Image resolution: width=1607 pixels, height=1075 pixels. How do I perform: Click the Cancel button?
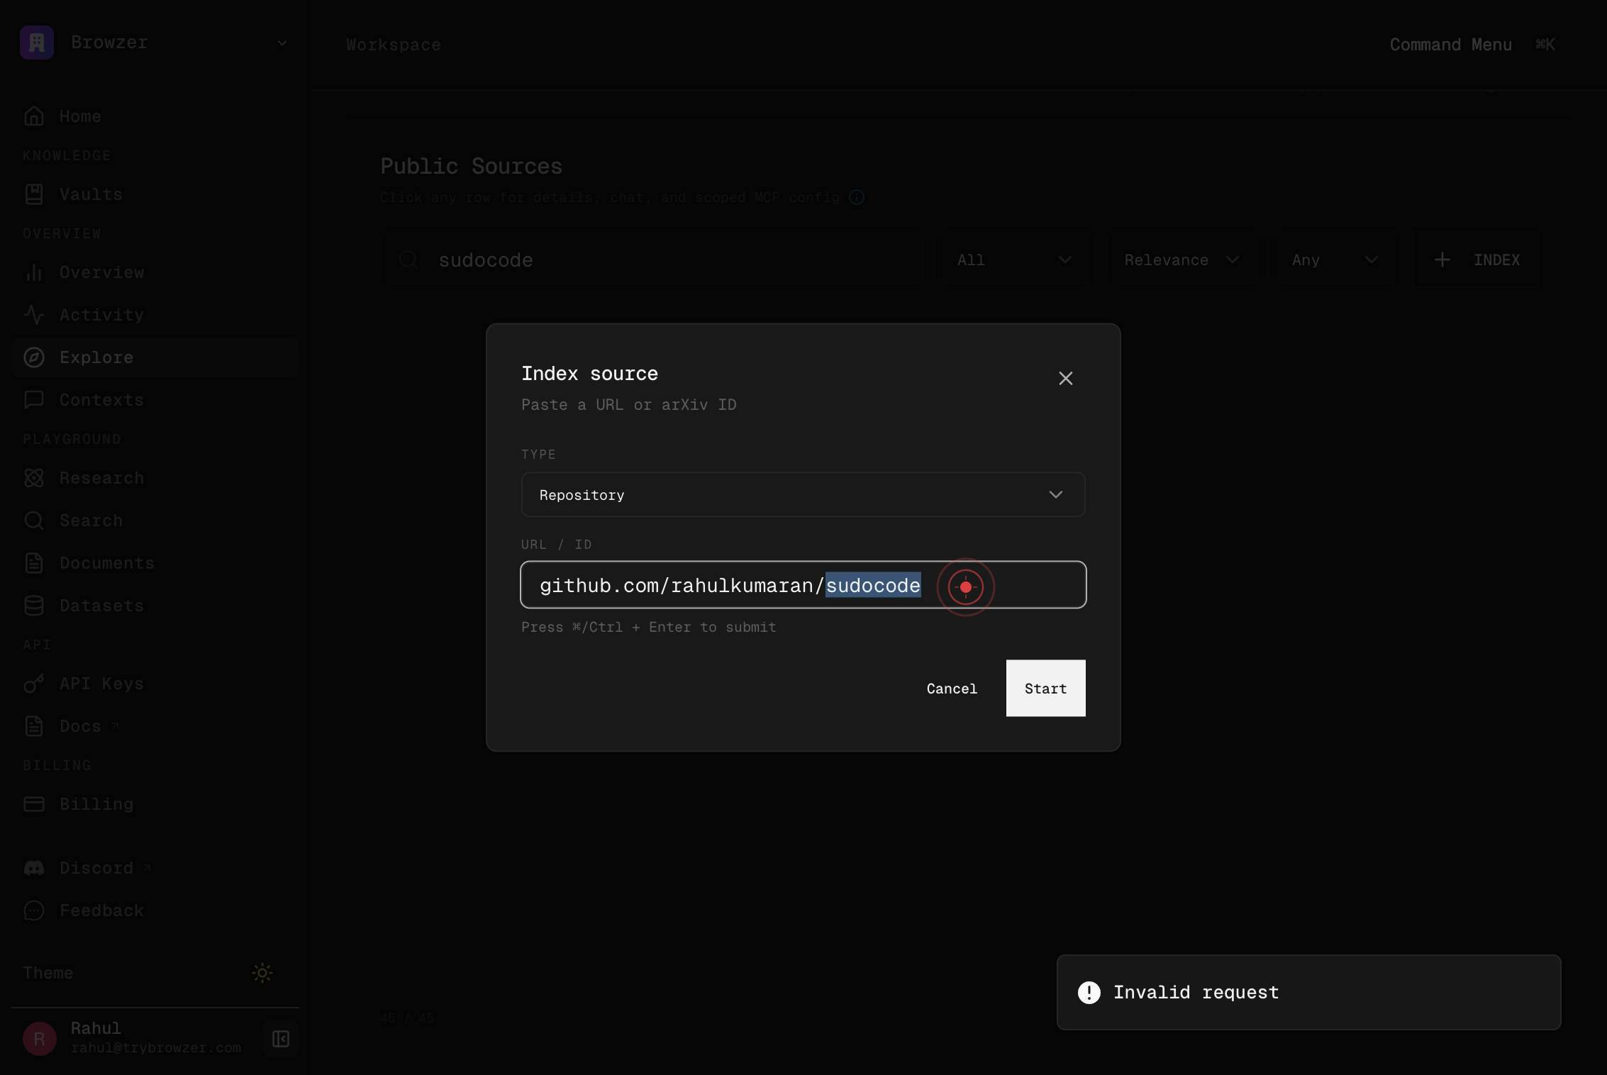(952, 689)
